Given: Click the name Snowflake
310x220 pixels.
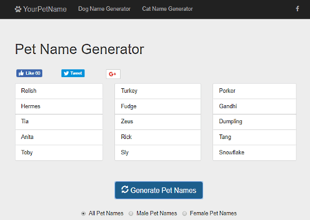Looking at the screenshot, I should click(254, 152).
